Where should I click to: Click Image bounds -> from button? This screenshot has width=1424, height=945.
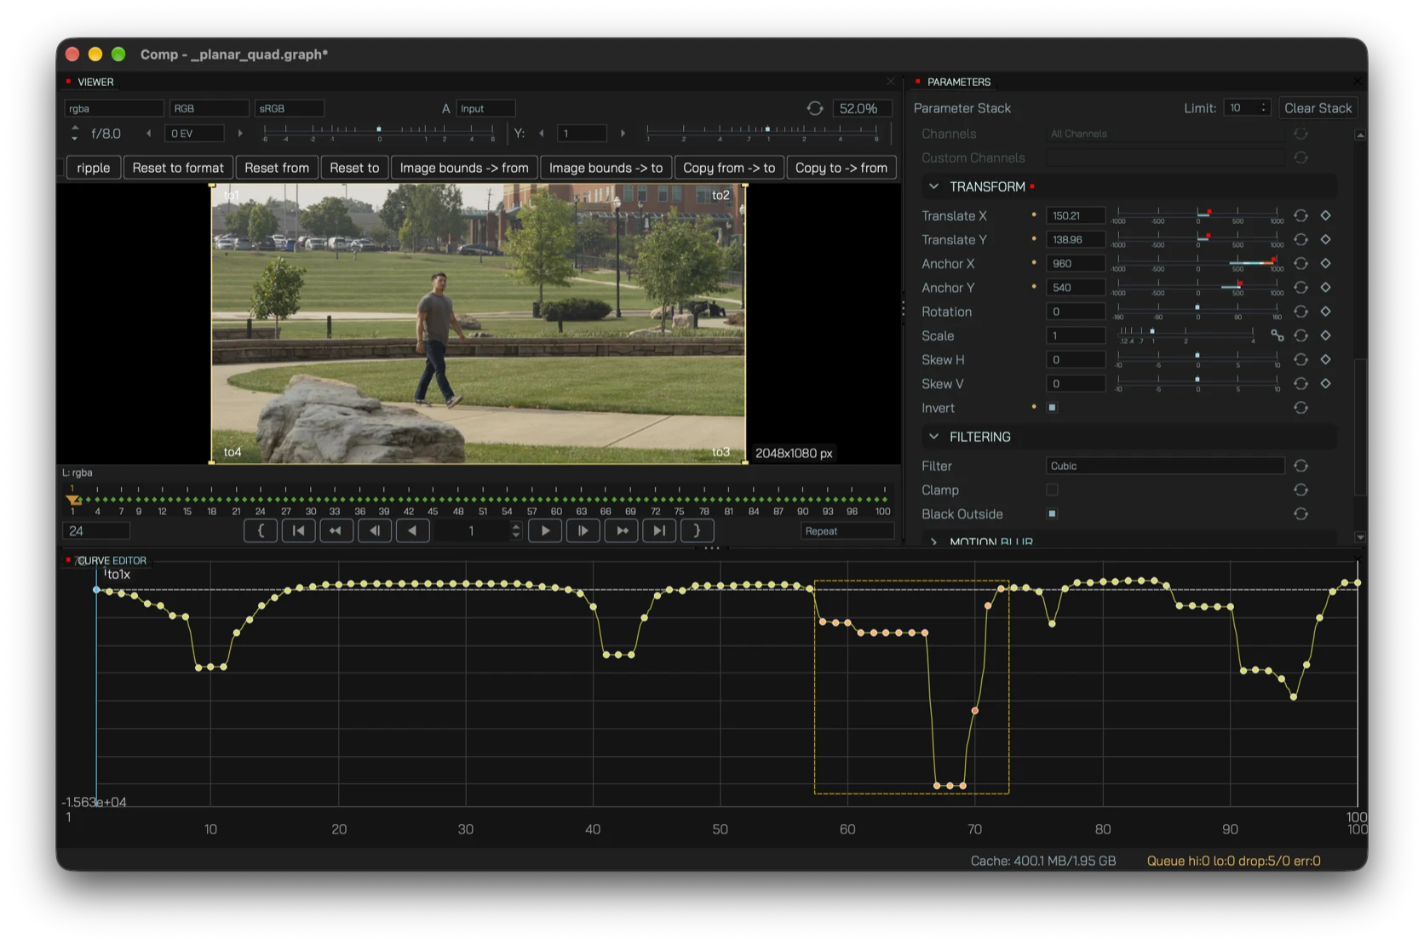464,168
